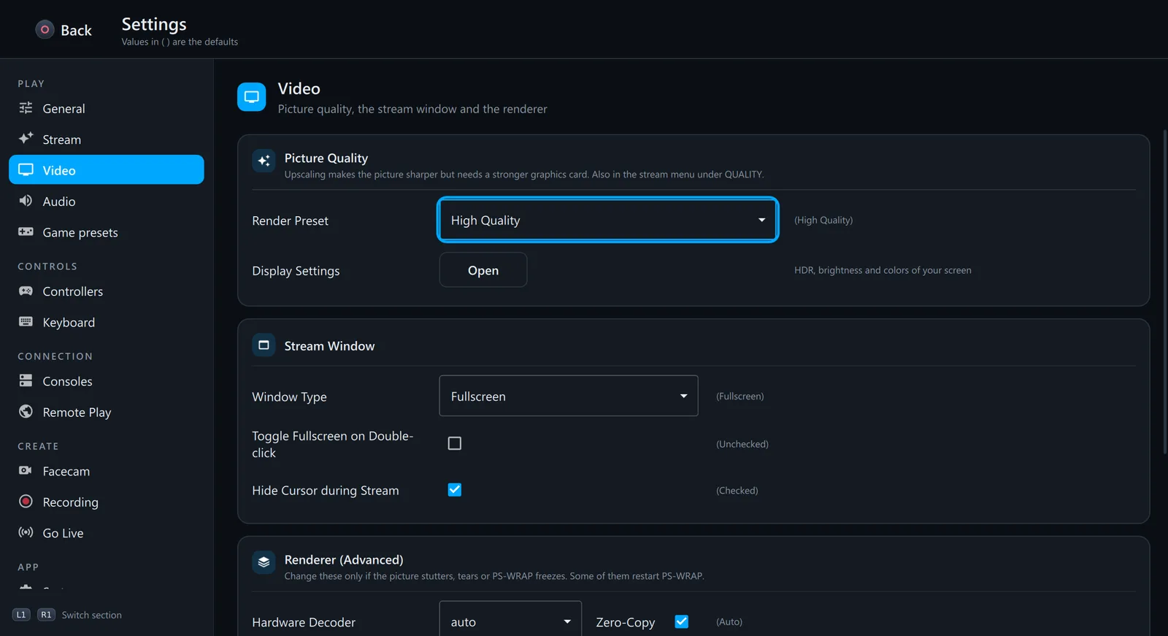Click the Renderer (Advanced) layers icon

pyautogui.click(x=264, y=562)
